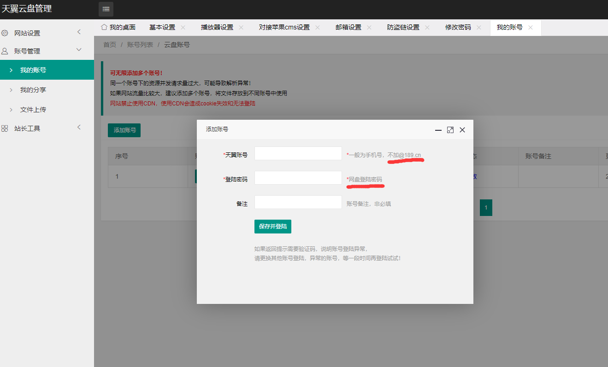
Task: Click the 账号备注 column header
Action: coord(538,156)
